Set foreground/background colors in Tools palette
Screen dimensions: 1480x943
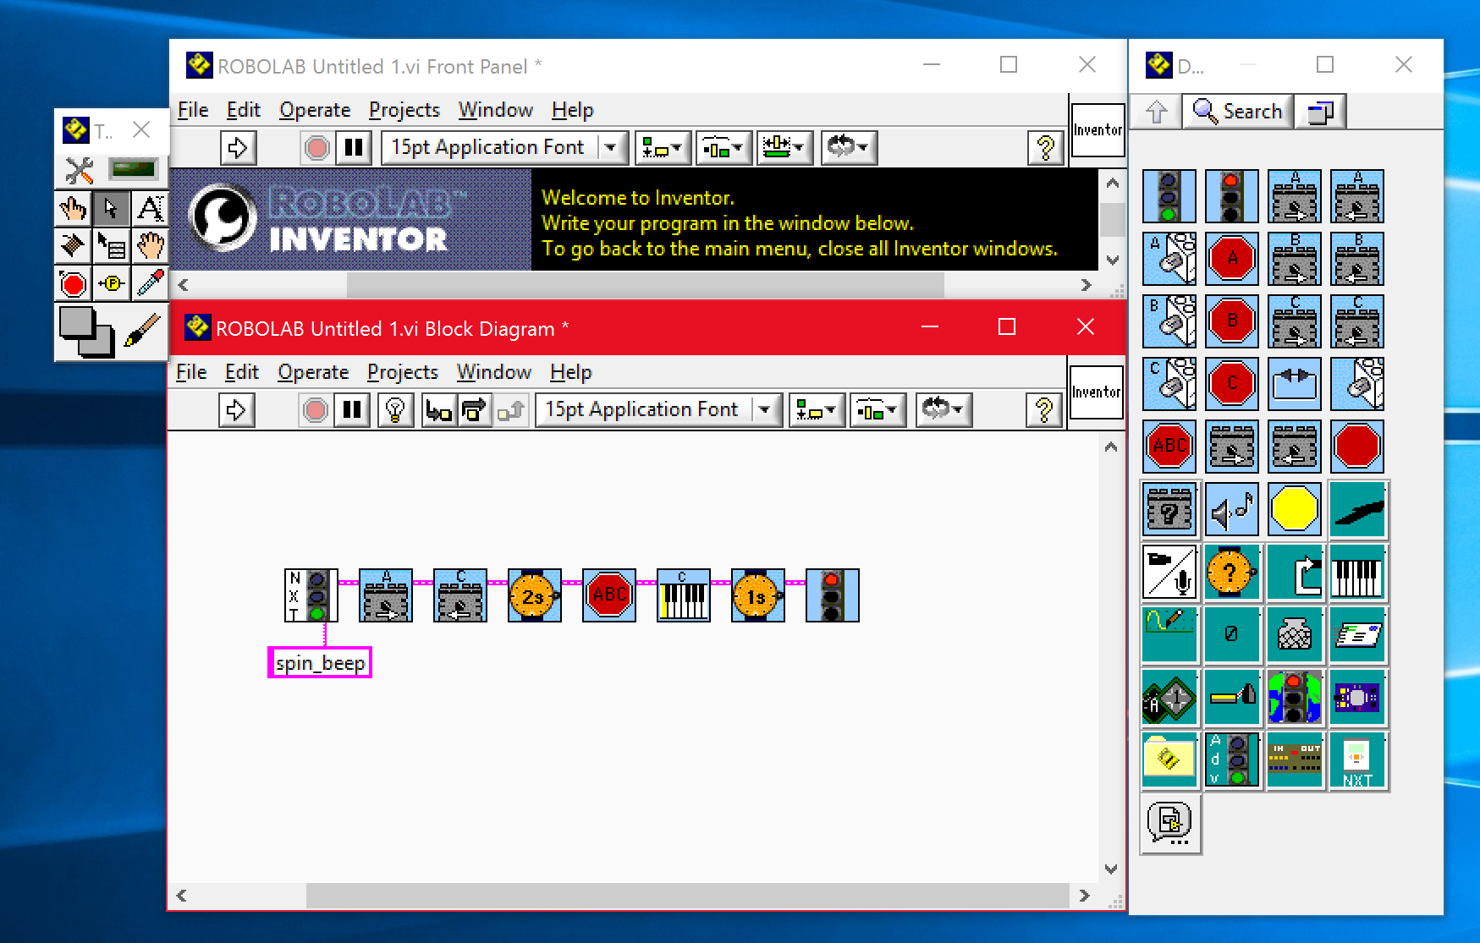pyautogui.click(x=86, y=332)
